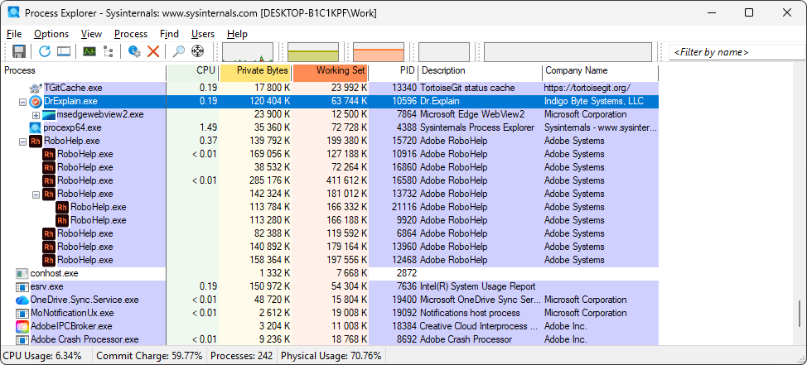This screenshot has height=365, width=807.
Task: Click RoboHelp icon for PID 15720
Action: [36, 141]
